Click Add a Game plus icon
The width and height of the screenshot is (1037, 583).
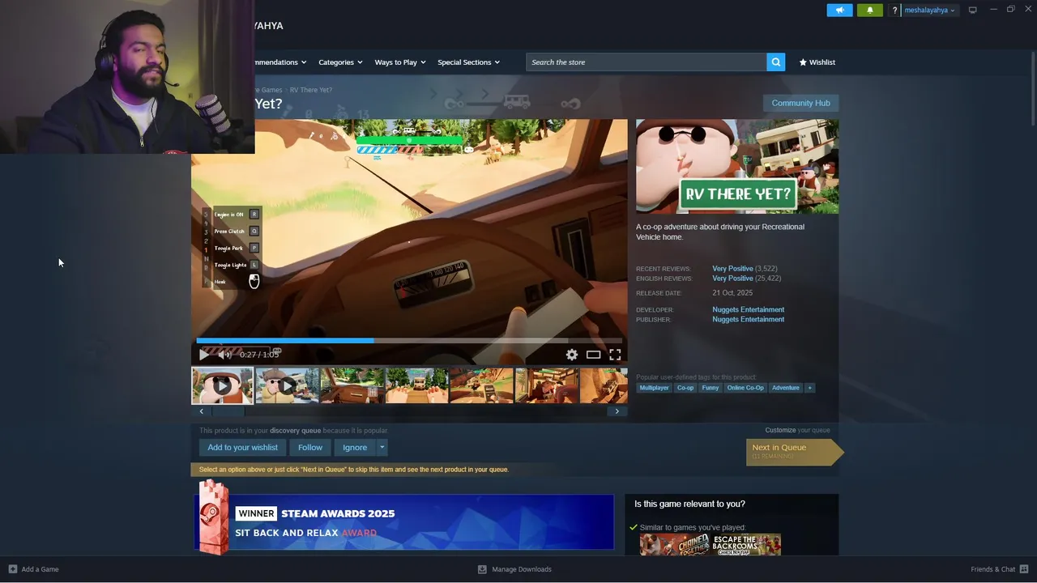pyautogui.click(x=12, y=569)
